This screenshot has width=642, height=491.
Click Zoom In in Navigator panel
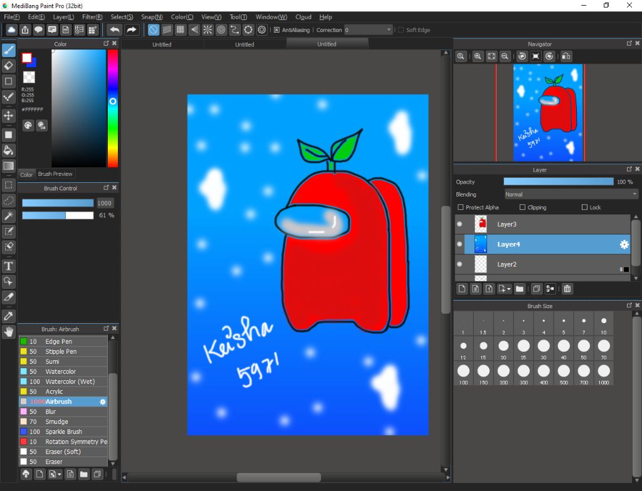pyautogui.click(x=477, y=56)
